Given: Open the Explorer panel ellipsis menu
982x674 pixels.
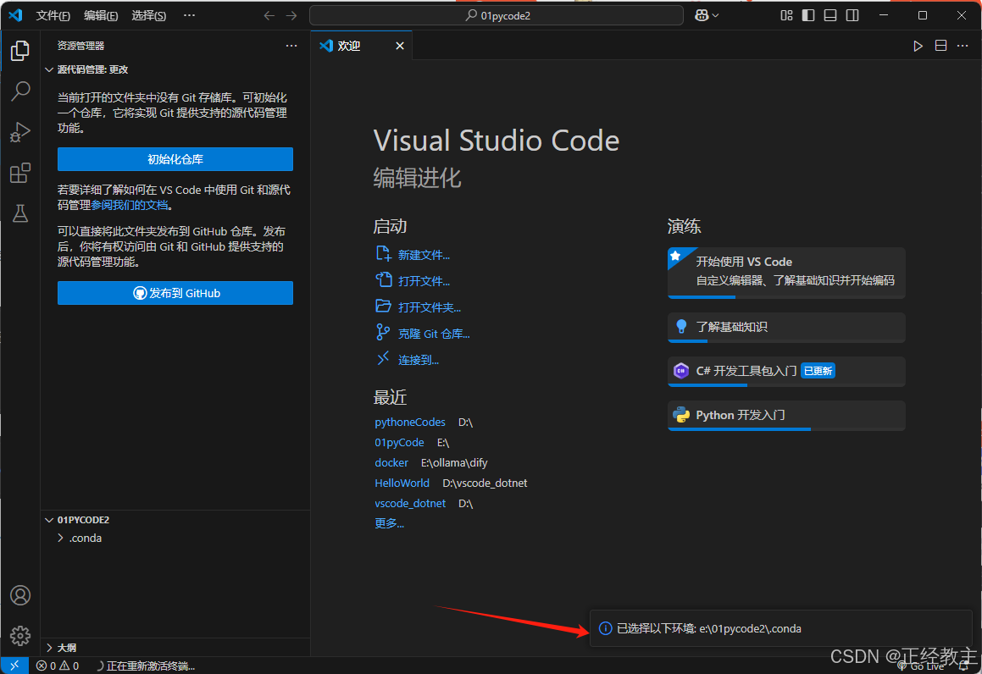Looking at the screenshot, I should pyautogui.click(x=291, y=46).
